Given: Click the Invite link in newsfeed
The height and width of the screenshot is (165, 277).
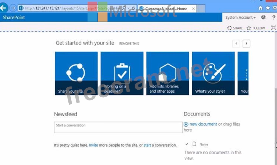Looking at the screenshot, I should (x=93, y=145).
